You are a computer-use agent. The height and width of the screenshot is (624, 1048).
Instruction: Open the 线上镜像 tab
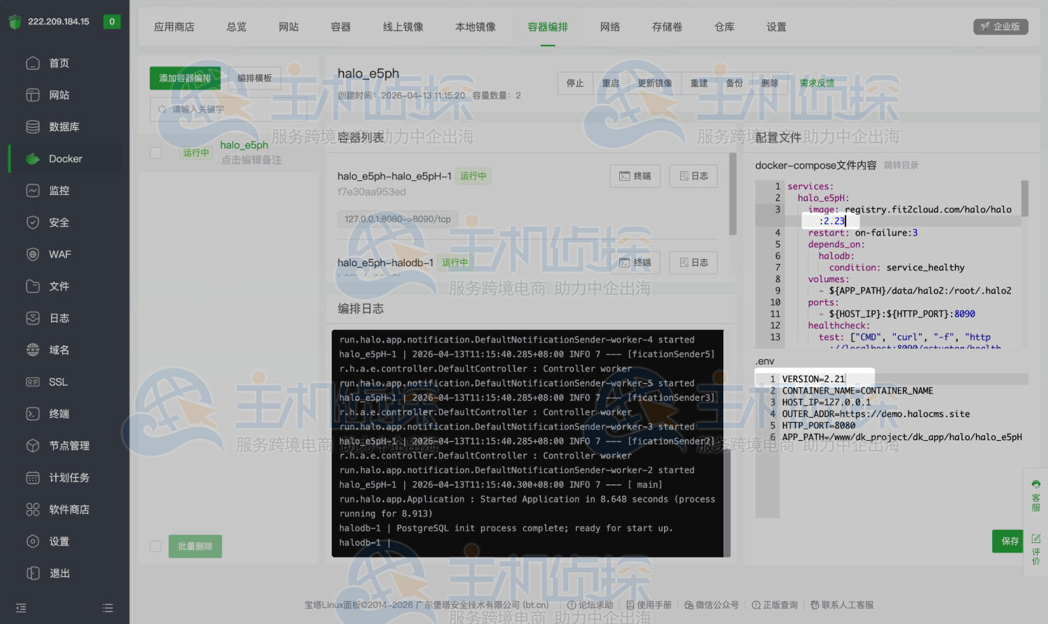pos(403,27)
